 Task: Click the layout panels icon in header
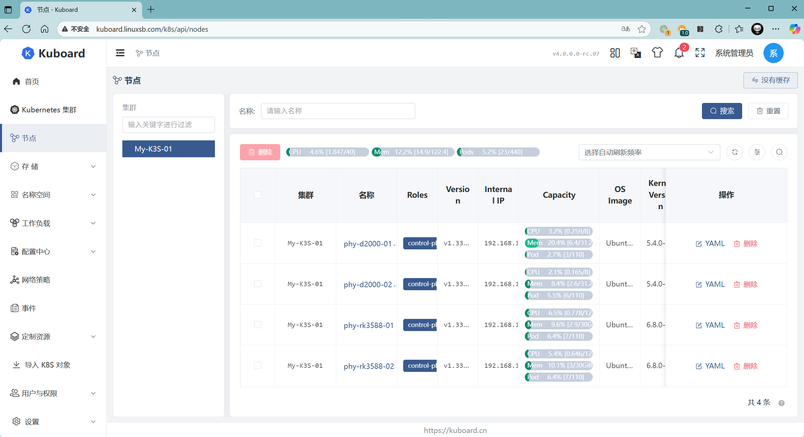tap(615, 53)
